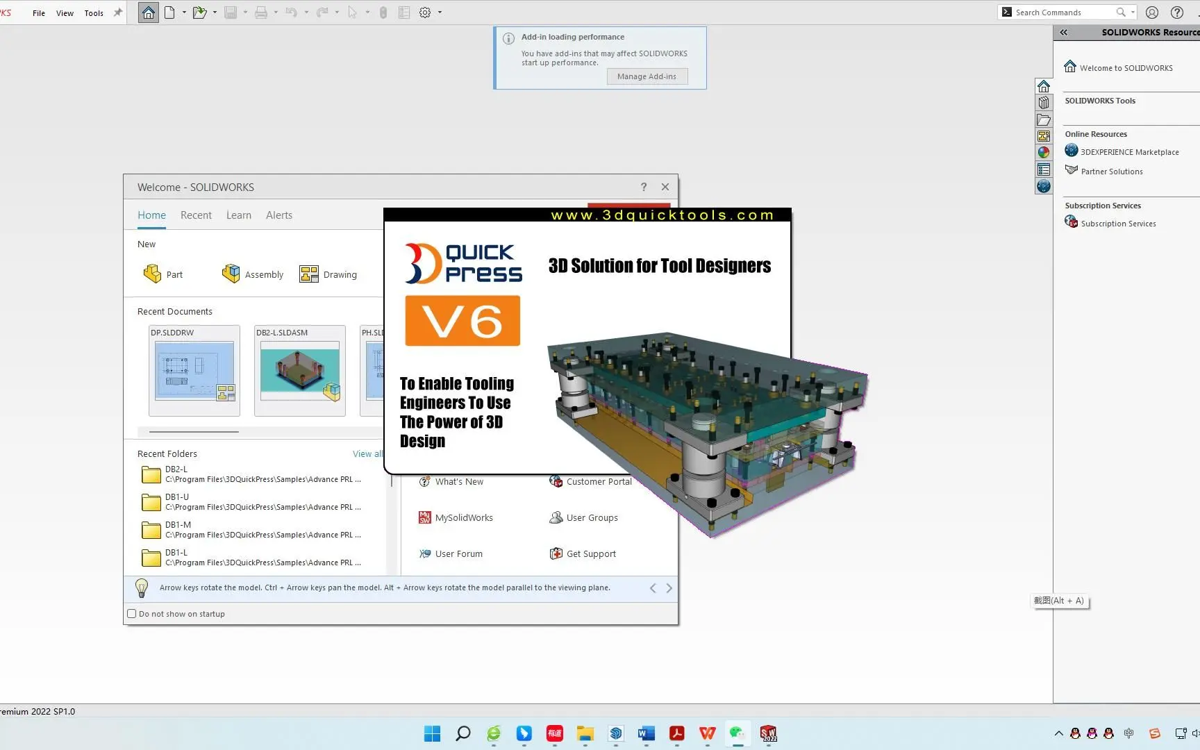Switch to Learn tab in Welcome dialog
This screenshot has width=1200, height=750.
(239, 215)
